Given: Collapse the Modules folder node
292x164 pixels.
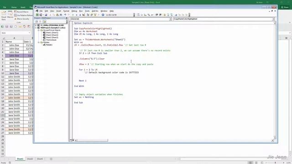Looking at the screenshot, I should [x=39, y=42].
